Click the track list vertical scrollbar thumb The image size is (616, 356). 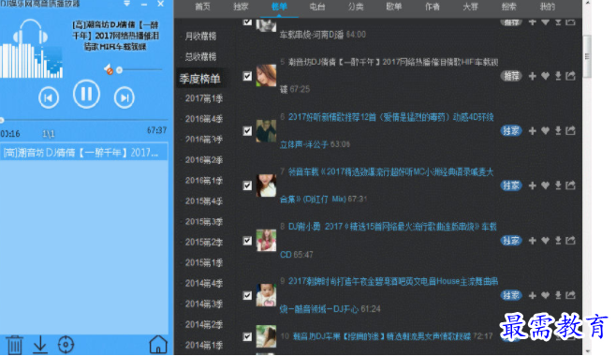tap(587, 56)
